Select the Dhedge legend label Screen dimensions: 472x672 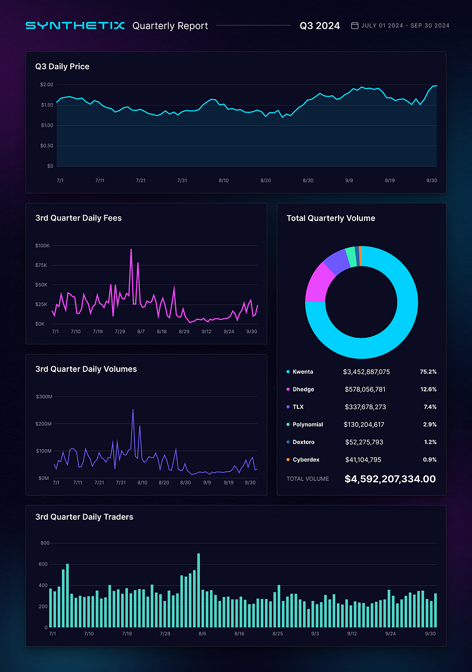(x=303, y=390)
